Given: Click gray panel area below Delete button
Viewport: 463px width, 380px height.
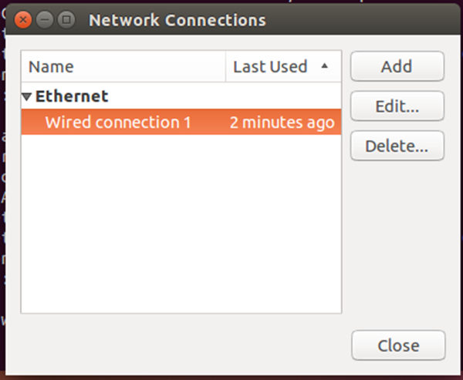Looking at the screenshot, I should (397, 242).
